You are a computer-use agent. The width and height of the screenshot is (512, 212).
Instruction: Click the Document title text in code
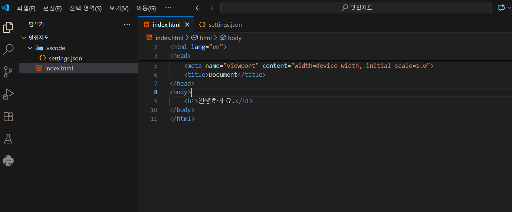[223, 74]
